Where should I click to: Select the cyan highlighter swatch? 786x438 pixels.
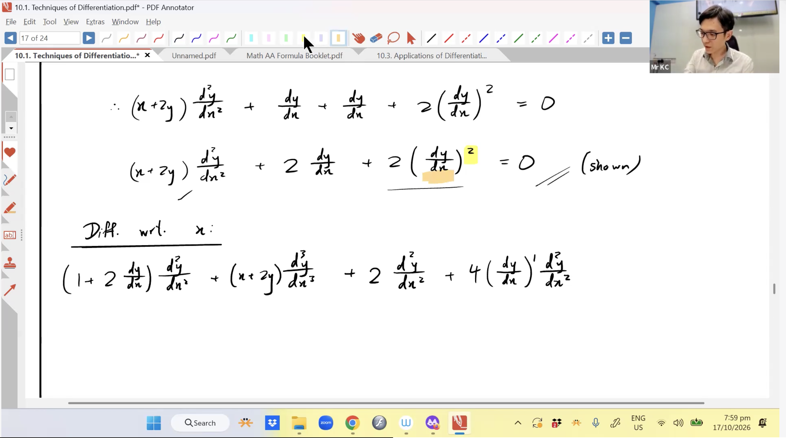click(x=251, y=38)
